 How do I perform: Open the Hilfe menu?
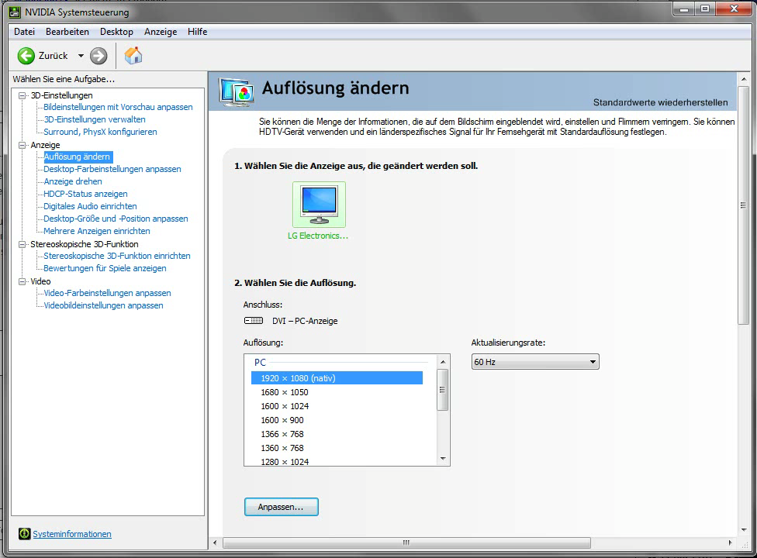tap(198, 32)
